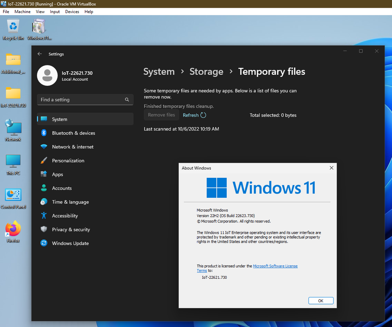Go back using the Settings back arrow
The width and height of the screenshot is (392, 327).
40,54
